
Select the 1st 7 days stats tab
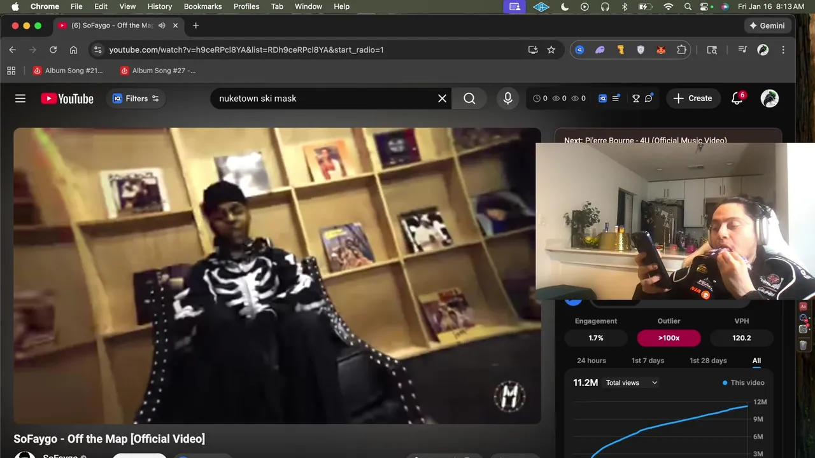click(x=648, y=361)
